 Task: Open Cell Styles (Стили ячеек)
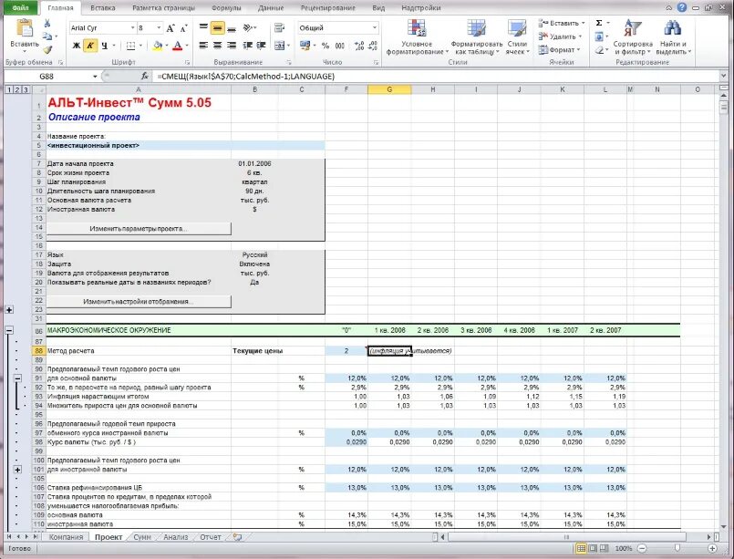[517, 37]
